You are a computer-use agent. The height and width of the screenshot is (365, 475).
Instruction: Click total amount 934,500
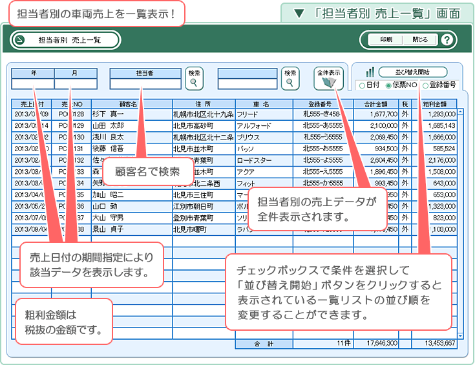[386, 149]
